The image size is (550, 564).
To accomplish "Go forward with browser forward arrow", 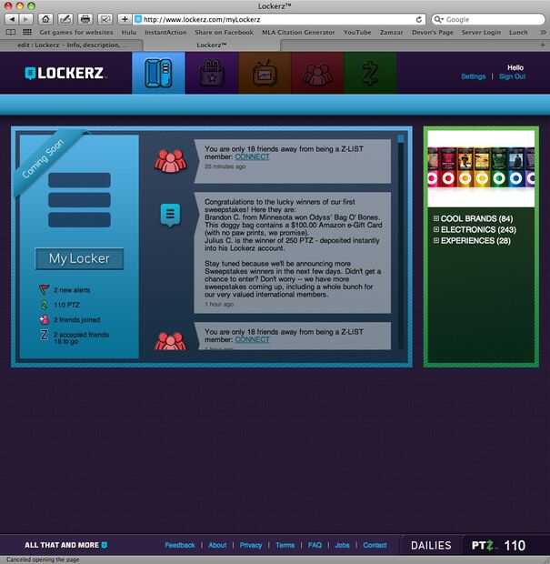I will pyautogui.click(x=25, y=19).
